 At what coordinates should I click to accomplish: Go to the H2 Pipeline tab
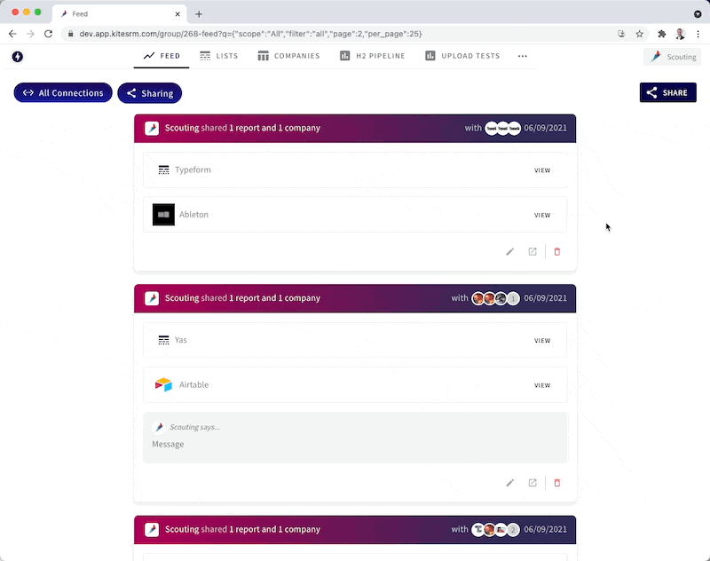coord(372,56)
